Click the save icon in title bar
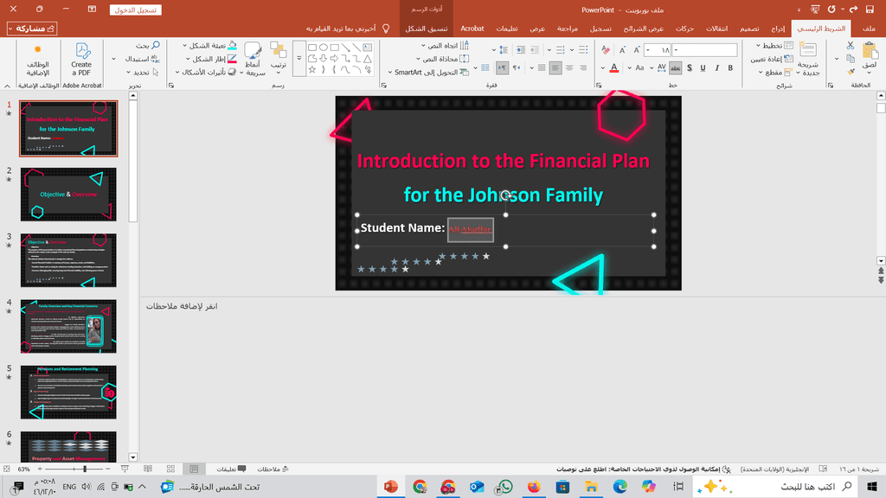 pos(870,10)
